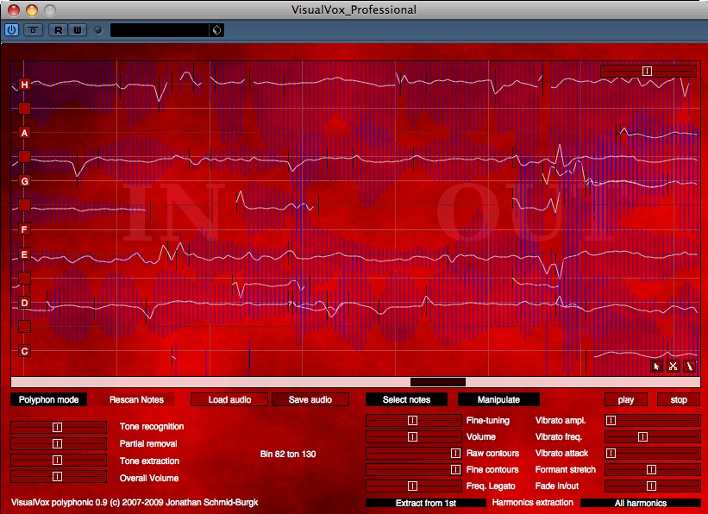This screenshot has width=708, height=514.
Task: Select the arrow pointer tool
Action: 656,367
